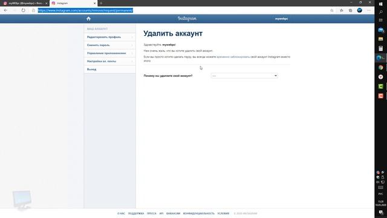The width and height of the screenshot is (387, 218).
Task: Close the active Instagram tab
Action: pos(94,3)
